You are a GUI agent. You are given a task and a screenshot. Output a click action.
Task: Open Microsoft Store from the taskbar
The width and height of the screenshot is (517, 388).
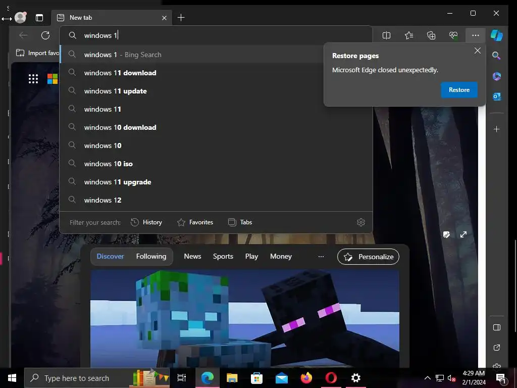(256, 378)
